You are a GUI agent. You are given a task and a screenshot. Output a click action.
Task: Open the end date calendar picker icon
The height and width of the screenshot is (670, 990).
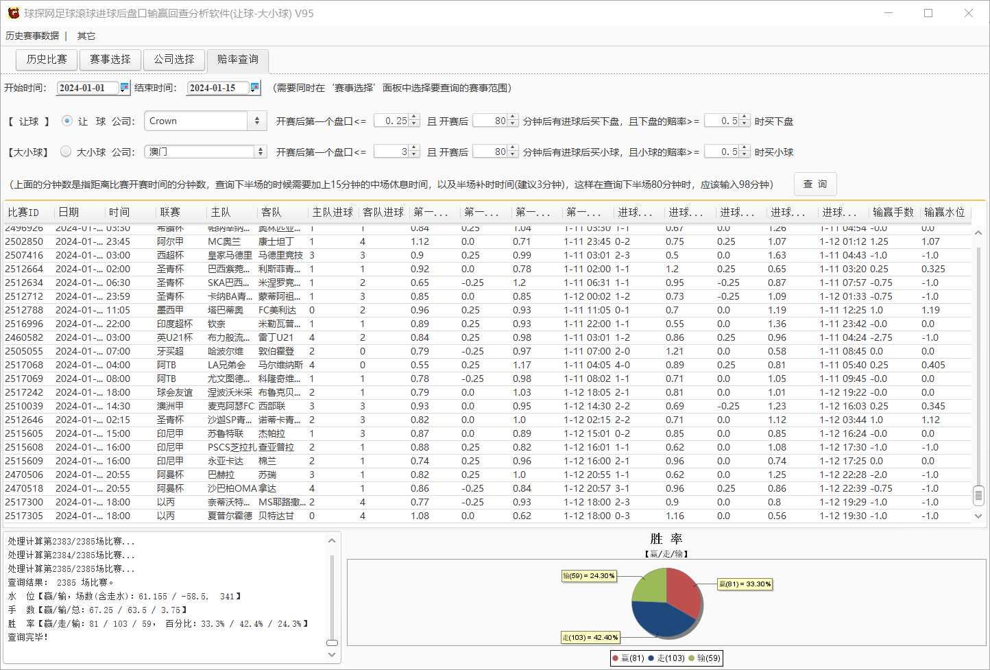tap(254, 87)
